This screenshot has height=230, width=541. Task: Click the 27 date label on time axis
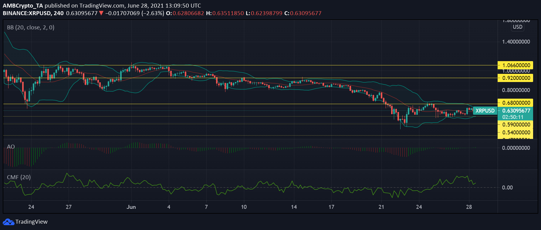coord(69,207)
